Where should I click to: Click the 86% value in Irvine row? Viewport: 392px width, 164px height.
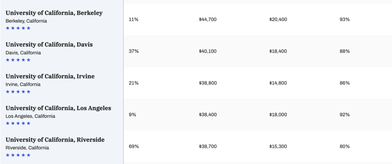[344, 83]
